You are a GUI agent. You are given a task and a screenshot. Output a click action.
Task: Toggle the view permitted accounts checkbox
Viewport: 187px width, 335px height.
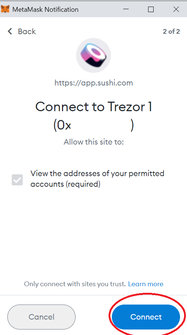click(x=17, y=180)
